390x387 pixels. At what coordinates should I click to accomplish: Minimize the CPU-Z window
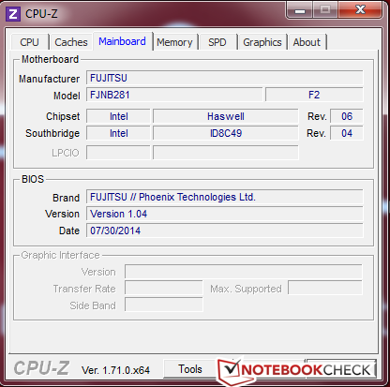pyautogui.click(x=300, y=10)
